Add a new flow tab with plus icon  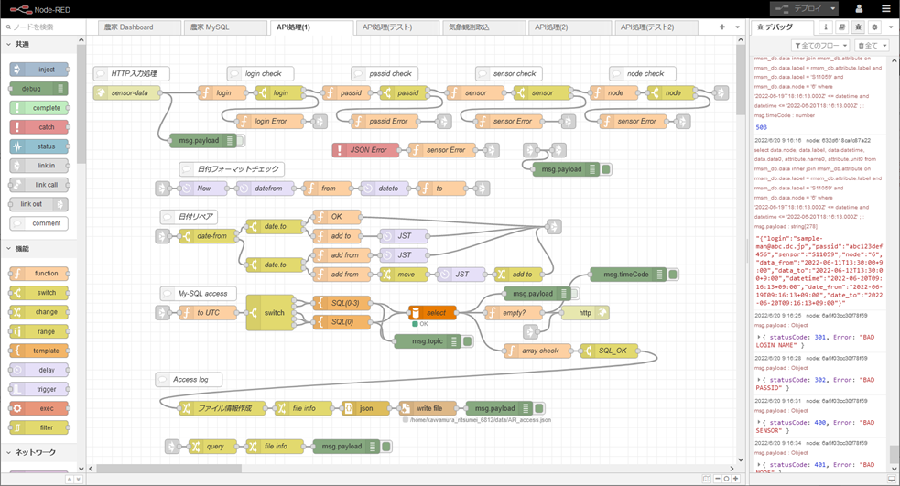722,27
